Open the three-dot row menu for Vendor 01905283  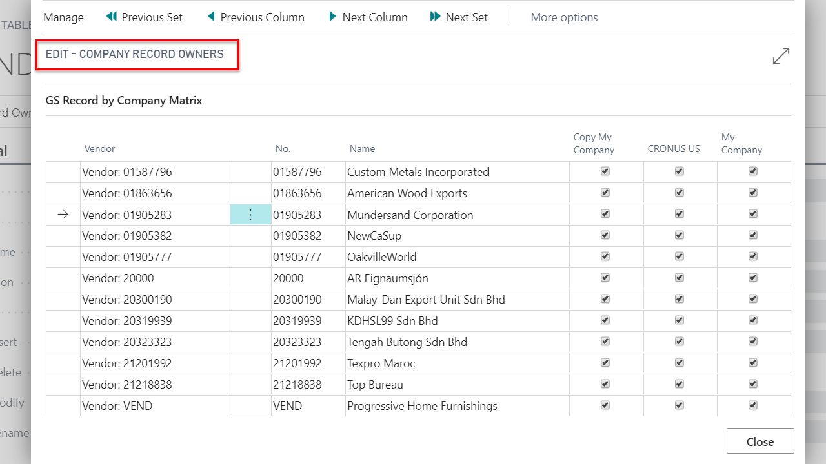[x=250, y=215]
